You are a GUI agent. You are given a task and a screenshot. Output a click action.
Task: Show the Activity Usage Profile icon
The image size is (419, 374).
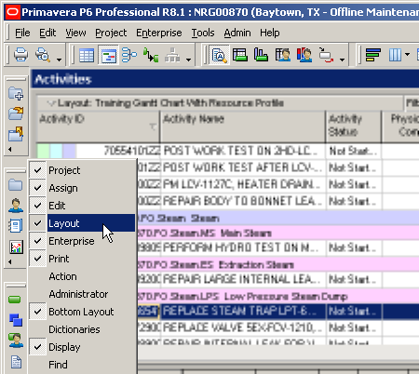[261, 56]
